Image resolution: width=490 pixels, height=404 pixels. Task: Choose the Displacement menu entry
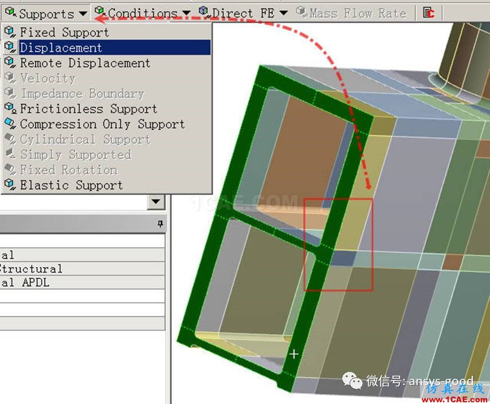(x=107, y=47)
